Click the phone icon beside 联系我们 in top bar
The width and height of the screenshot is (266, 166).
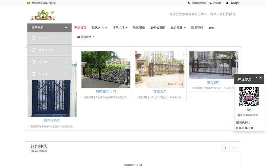coord(210,3)
